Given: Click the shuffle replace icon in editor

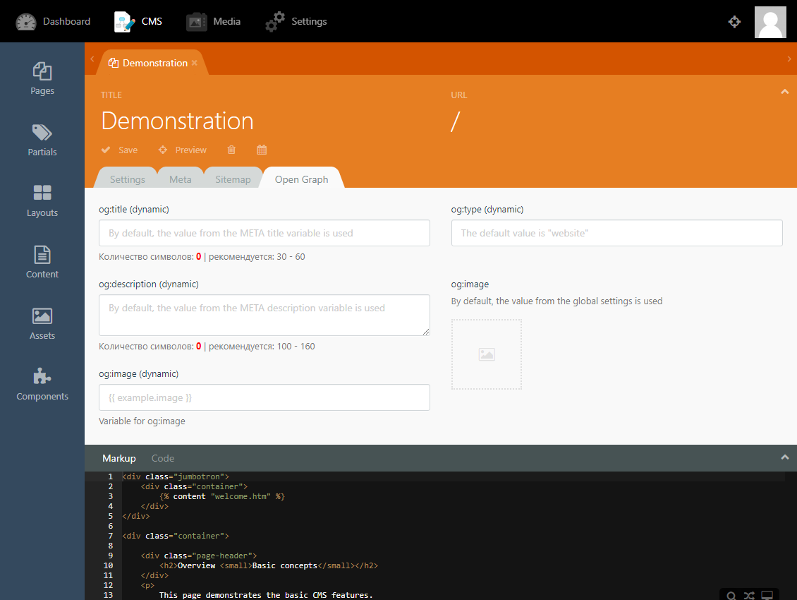Looking at the screenshot, I should pos(749,596).
